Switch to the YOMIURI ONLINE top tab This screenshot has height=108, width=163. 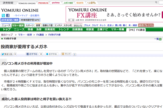[27, 3]
